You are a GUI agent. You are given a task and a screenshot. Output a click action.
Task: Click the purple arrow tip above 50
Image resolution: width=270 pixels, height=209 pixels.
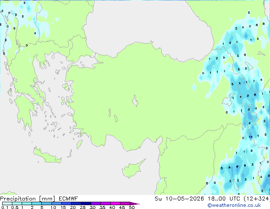(x=135, y=203)
